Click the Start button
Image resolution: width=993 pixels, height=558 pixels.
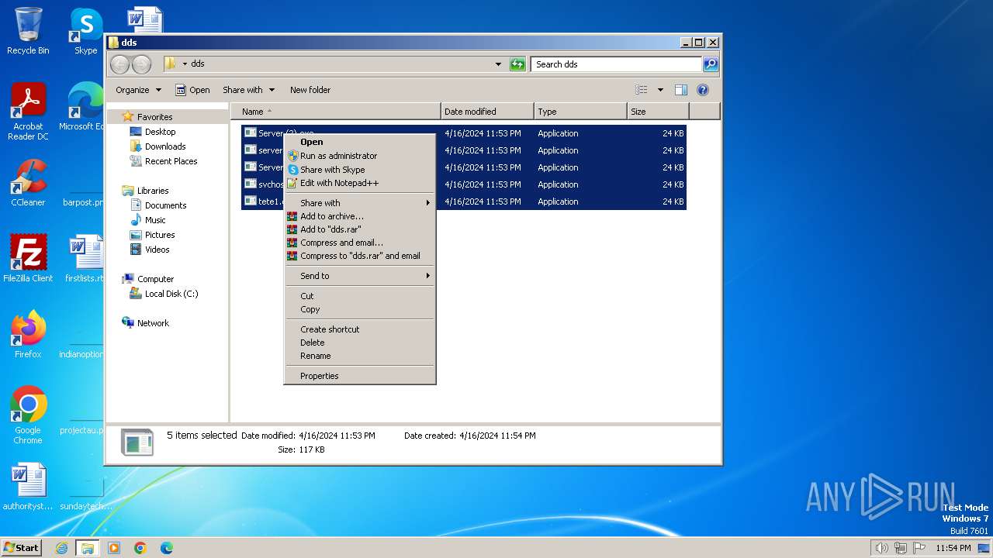(x=21, y=548)
